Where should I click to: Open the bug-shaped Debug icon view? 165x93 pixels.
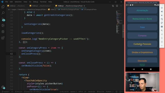(x=3, y=32)
